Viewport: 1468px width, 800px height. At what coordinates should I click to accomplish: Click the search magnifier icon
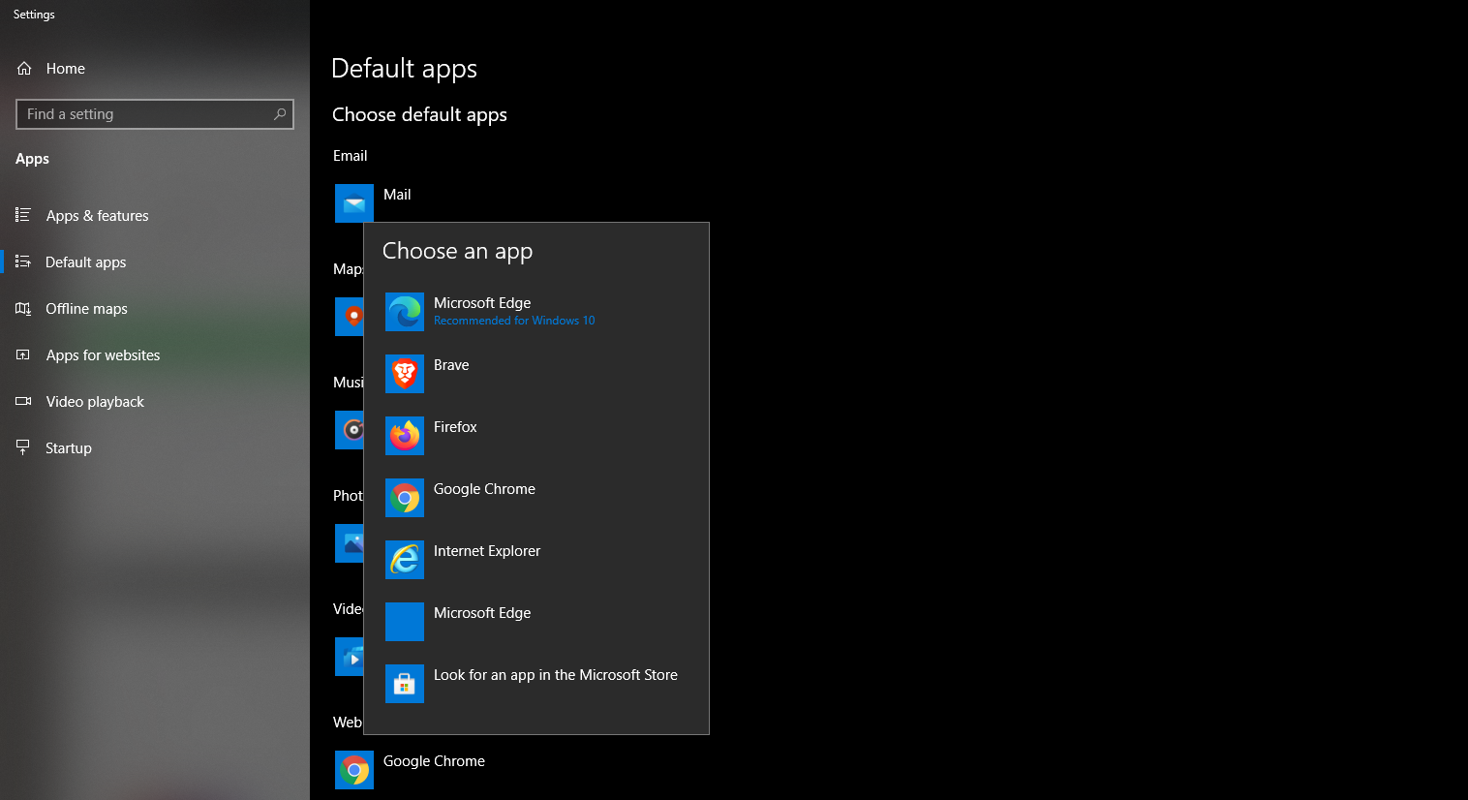pos(280,114)
